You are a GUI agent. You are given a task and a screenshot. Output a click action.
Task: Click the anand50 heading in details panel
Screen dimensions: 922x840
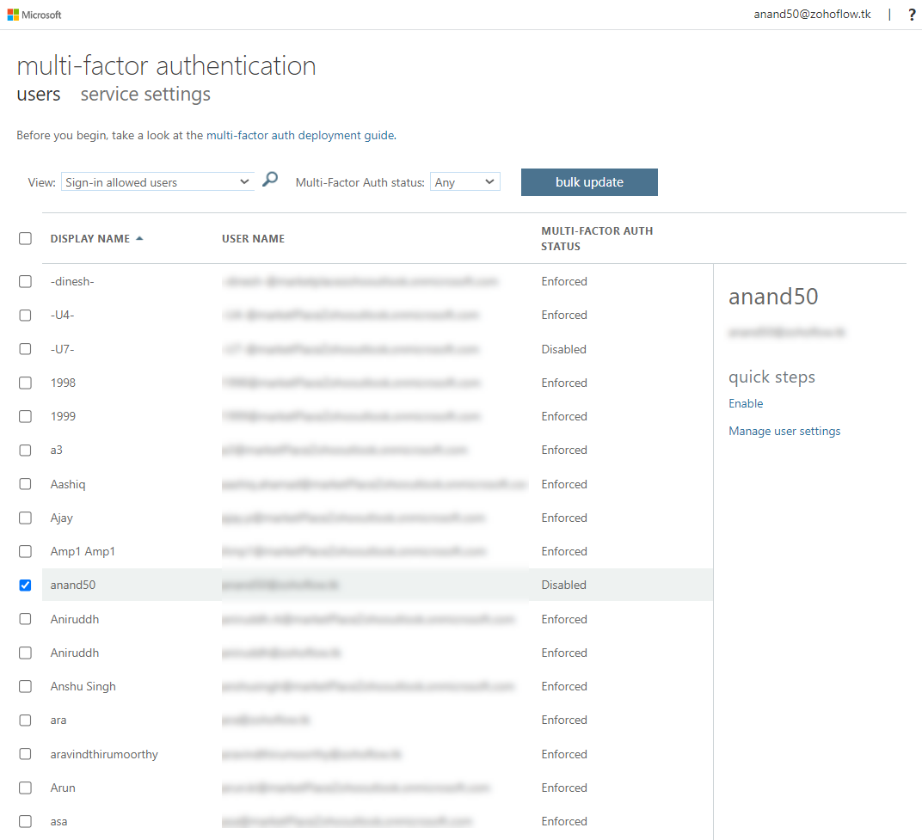coord(773,297)
